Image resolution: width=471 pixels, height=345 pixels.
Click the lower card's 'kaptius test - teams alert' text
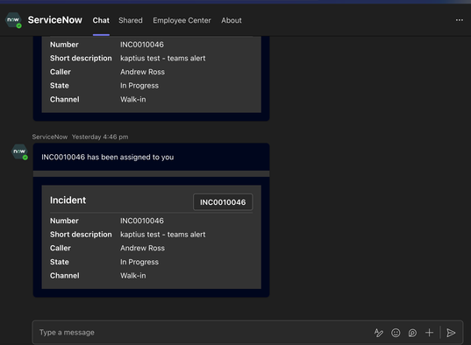coord(163,235)
